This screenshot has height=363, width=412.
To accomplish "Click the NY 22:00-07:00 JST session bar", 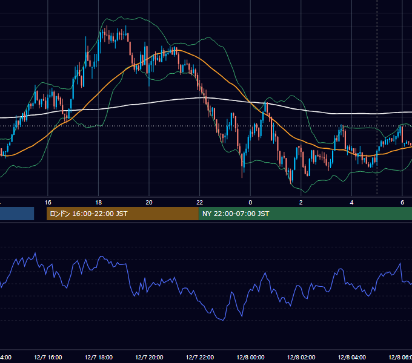I will (305, 214).
